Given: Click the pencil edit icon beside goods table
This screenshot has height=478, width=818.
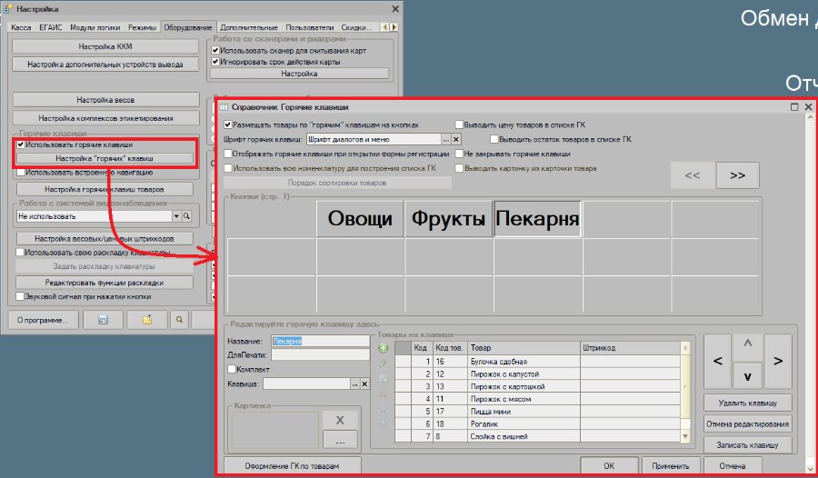Looking at the screenshot, I should click(383, 363).
